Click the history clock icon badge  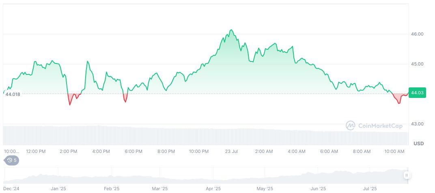(x=12, y=160)
